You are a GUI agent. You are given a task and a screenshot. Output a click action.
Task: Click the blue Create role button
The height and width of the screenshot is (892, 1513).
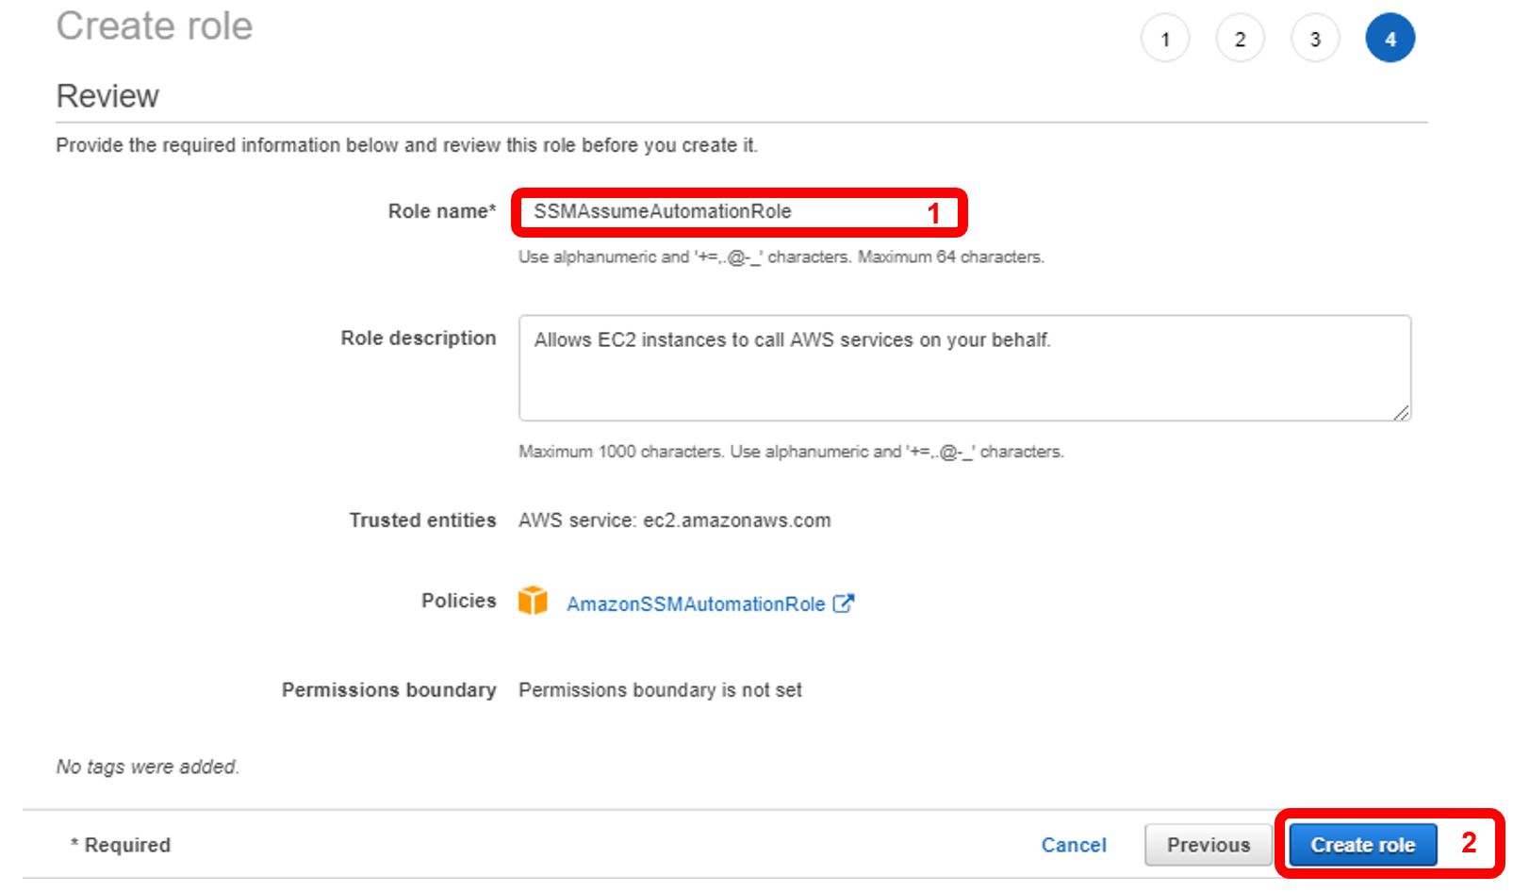pos(1362,845)
